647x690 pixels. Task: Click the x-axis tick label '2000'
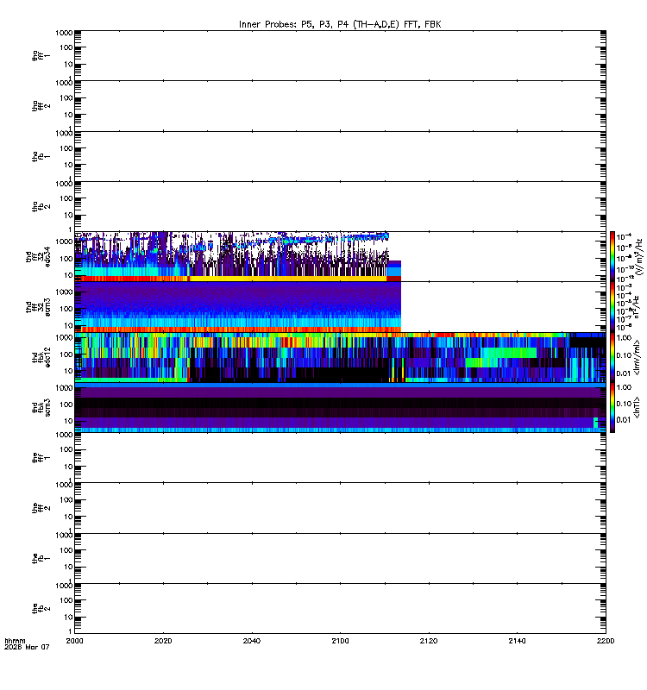click(74, 641)
